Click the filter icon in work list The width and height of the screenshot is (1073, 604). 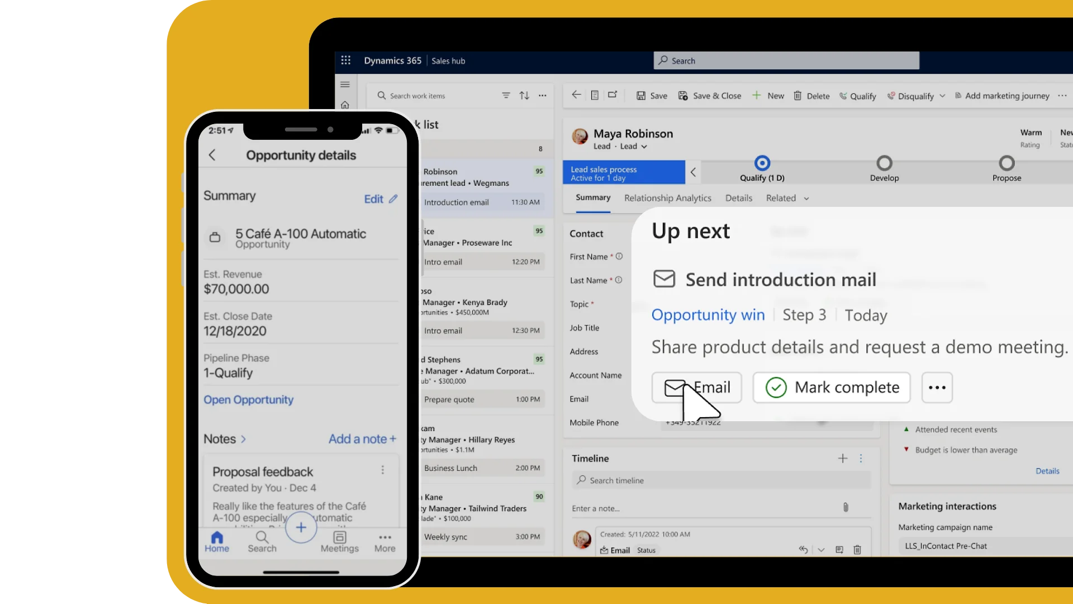(506, 96)
